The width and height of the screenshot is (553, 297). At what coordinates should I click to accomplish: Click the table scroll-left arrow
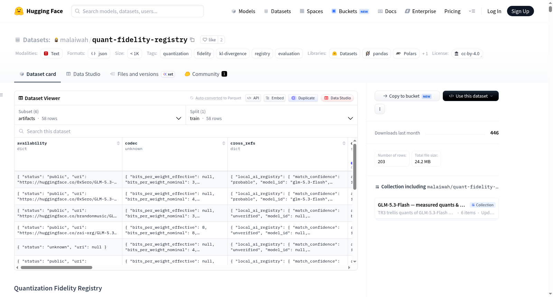coord(17,267)
